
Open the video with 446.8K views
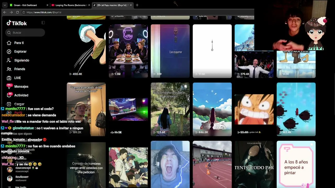[212, 109]
